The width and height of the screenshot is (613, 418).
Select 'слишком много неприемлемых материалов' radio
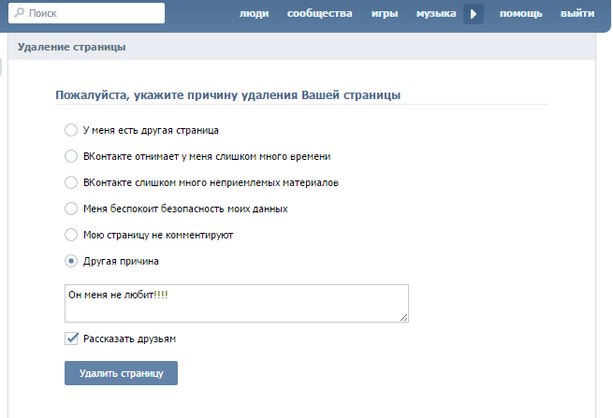coord(71,182)
